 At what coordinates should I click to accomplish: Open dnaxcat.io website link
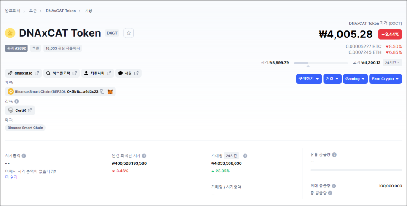coord(23,73)
